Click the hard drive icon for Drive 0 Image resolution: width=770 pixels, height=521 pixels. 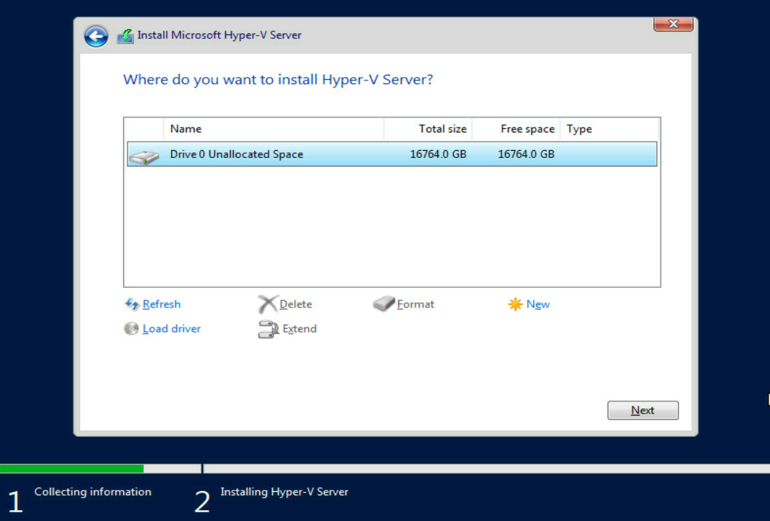(x=144, y=157)
